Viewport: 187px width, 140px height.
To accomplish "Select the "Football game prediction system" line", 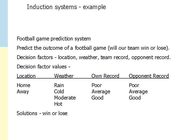I will (x=54, y=39).
